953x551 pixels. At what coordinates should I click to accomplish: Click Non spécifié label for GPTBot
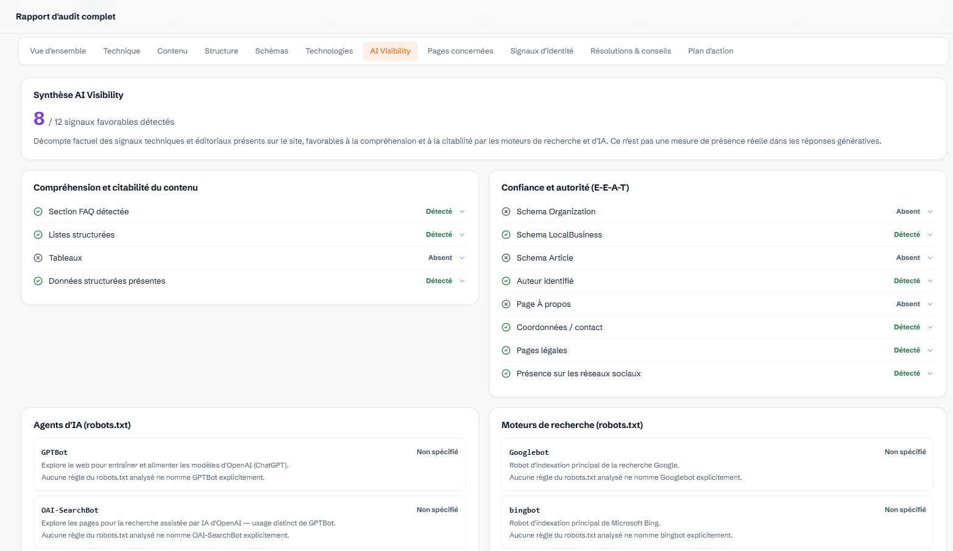(x=438, y=452)
